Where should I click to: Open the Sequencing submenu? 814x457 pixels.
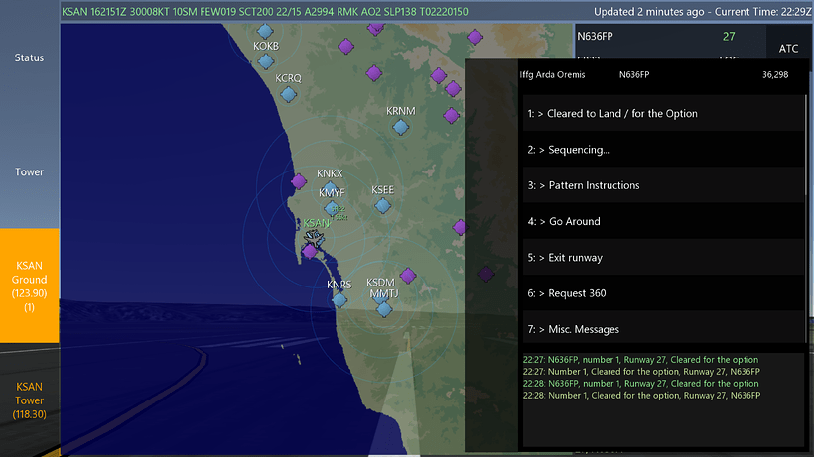[x=663, y=150]
